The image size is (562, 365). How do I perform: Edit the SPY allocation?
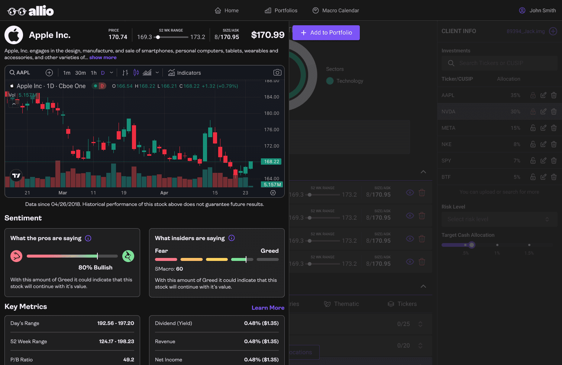(x=543, y=161)
